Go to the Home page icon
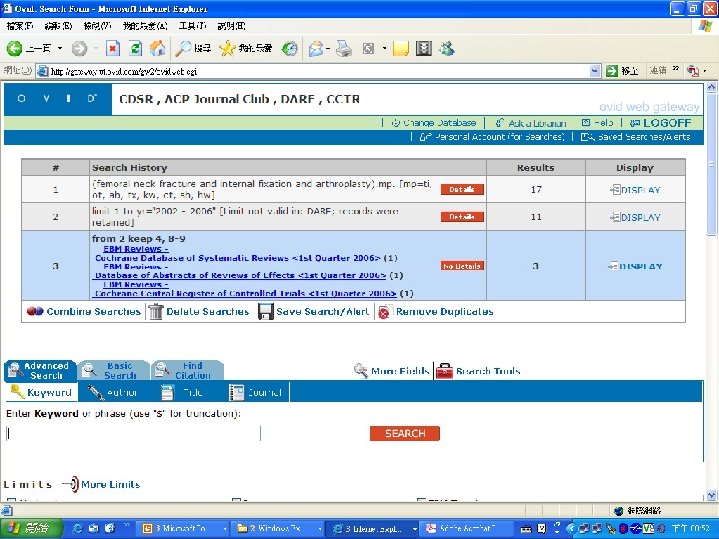Image resolution: width=719 pixels, height=539 pixels. coord(158,48)
